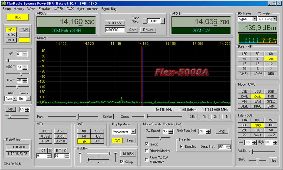
Task: Click the Restore button
Action: point(148,30)
